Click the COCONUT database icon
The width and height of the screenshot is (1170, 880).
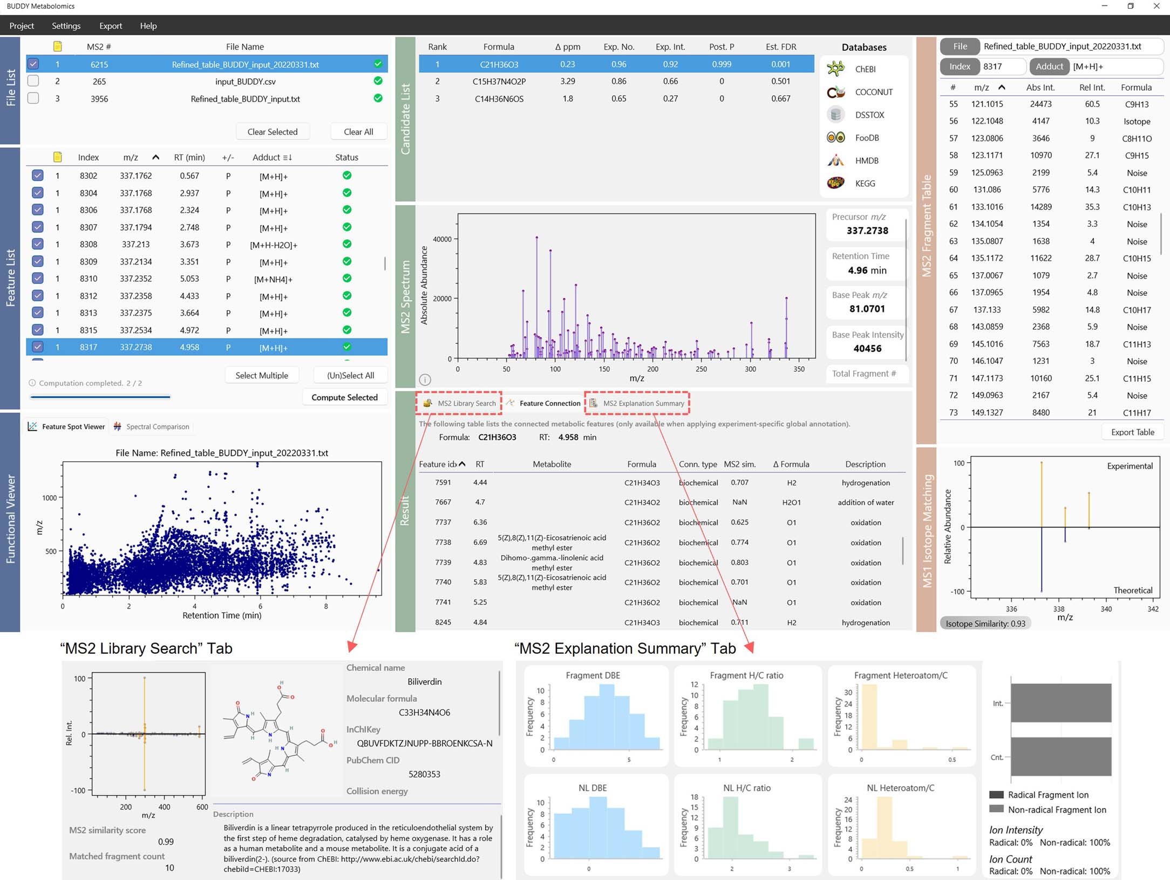tap(835, 92)
